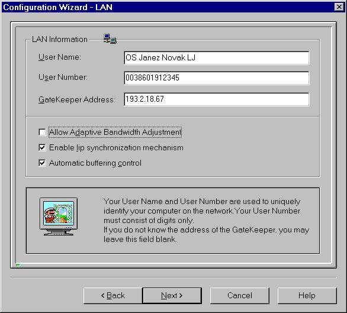
Task: Go to previous step with Back button
Action: (x=113, y=295)
